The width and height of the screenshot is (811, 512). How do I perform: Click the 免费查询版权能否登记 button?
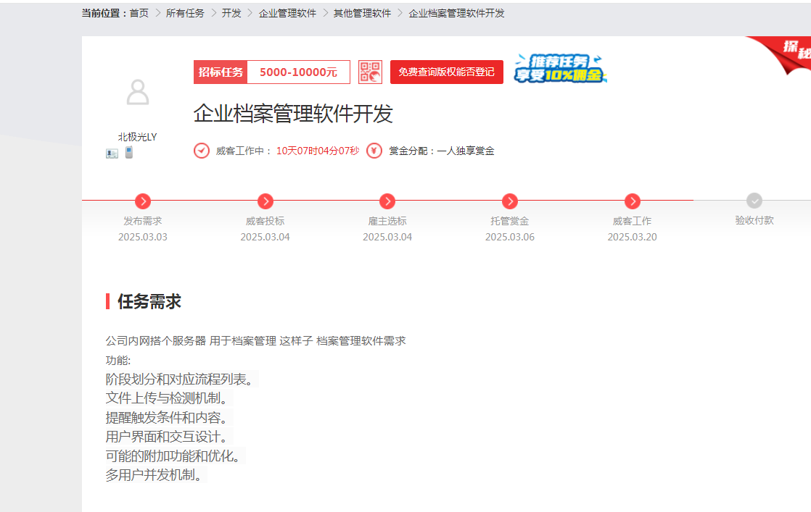click(x=446, y=72)
